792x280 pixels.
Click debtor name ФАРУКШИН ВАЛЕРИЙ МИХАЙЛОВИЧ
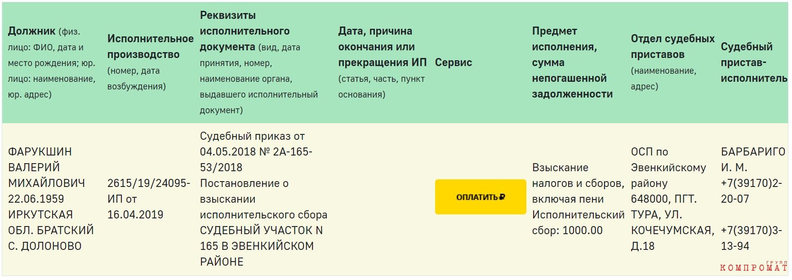[46, 168]
